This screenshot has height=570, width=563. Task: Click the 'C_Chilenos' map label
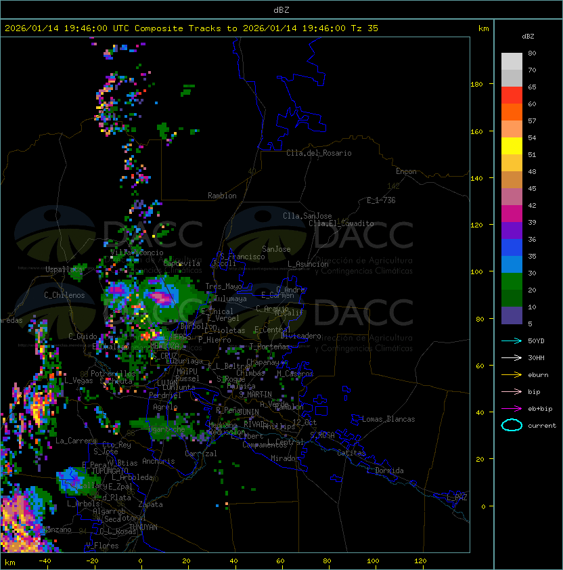(64, 295)
